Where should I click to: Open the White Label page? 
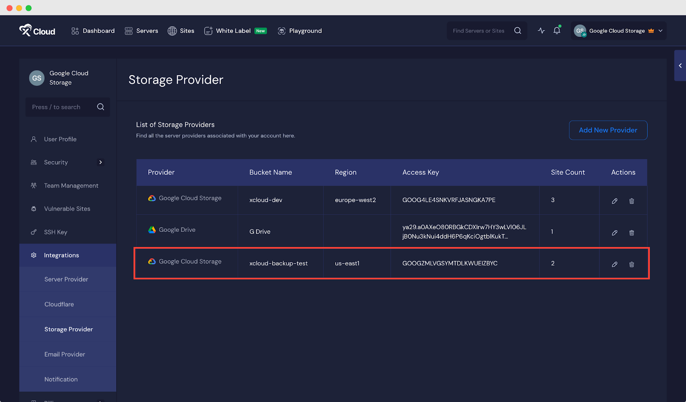(233, 30)
